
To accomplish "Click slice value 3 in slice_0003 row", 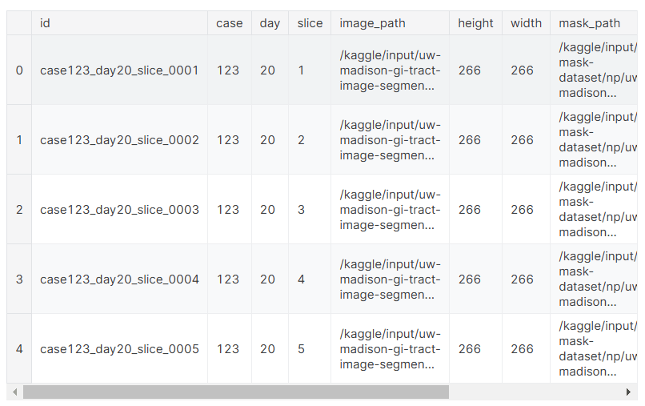I will pyautogui.click(x=301, y=210).
